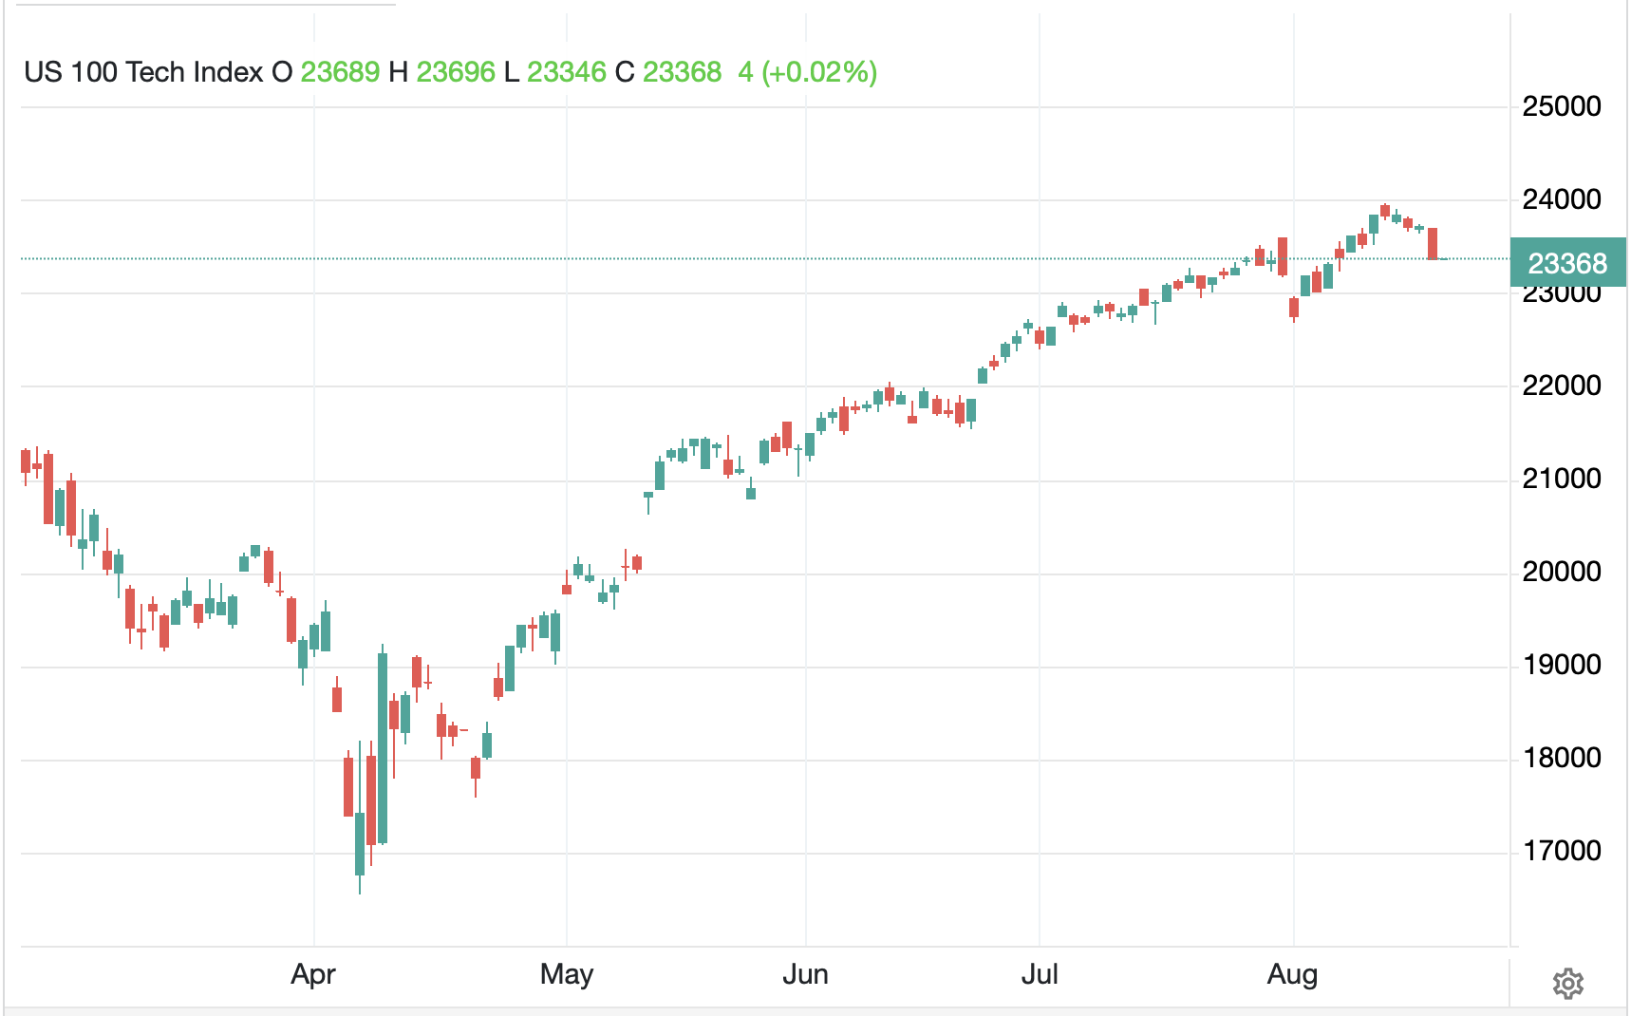
Task: Open chart settings gear icon
Action: (x=1567, y=984)
